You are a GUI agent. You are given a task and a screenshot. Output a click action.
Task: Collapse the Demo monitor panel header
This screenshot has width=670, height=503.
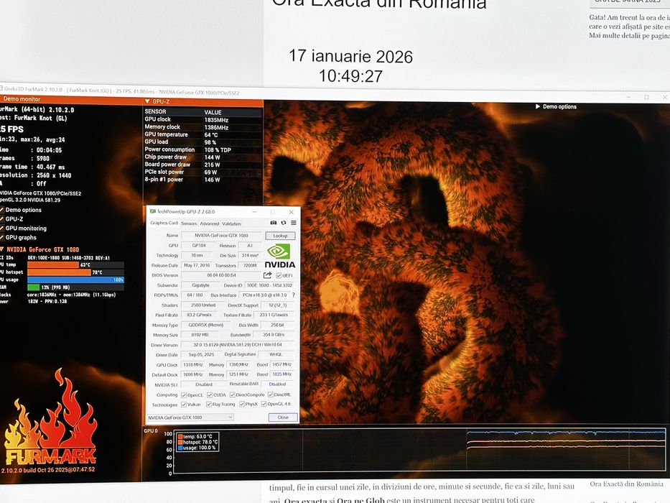[72, 99]
